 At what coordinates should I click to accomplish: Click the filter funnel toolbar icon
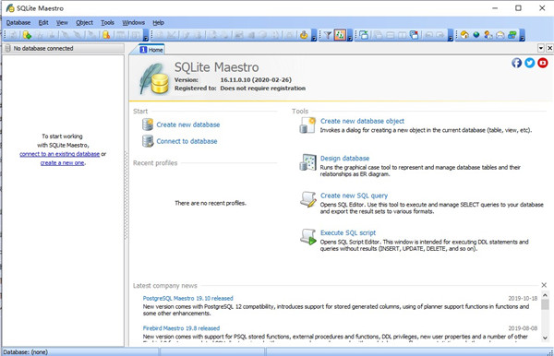point(328,35)
